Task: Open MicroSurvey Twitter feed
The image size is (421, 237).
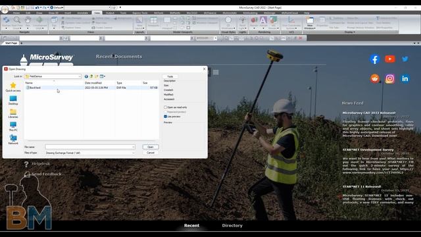Action: click(405, 59)
